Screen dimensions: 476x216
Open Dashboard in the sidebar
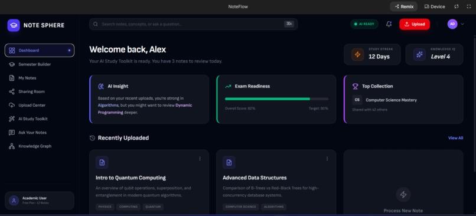(x=40, y=50)
